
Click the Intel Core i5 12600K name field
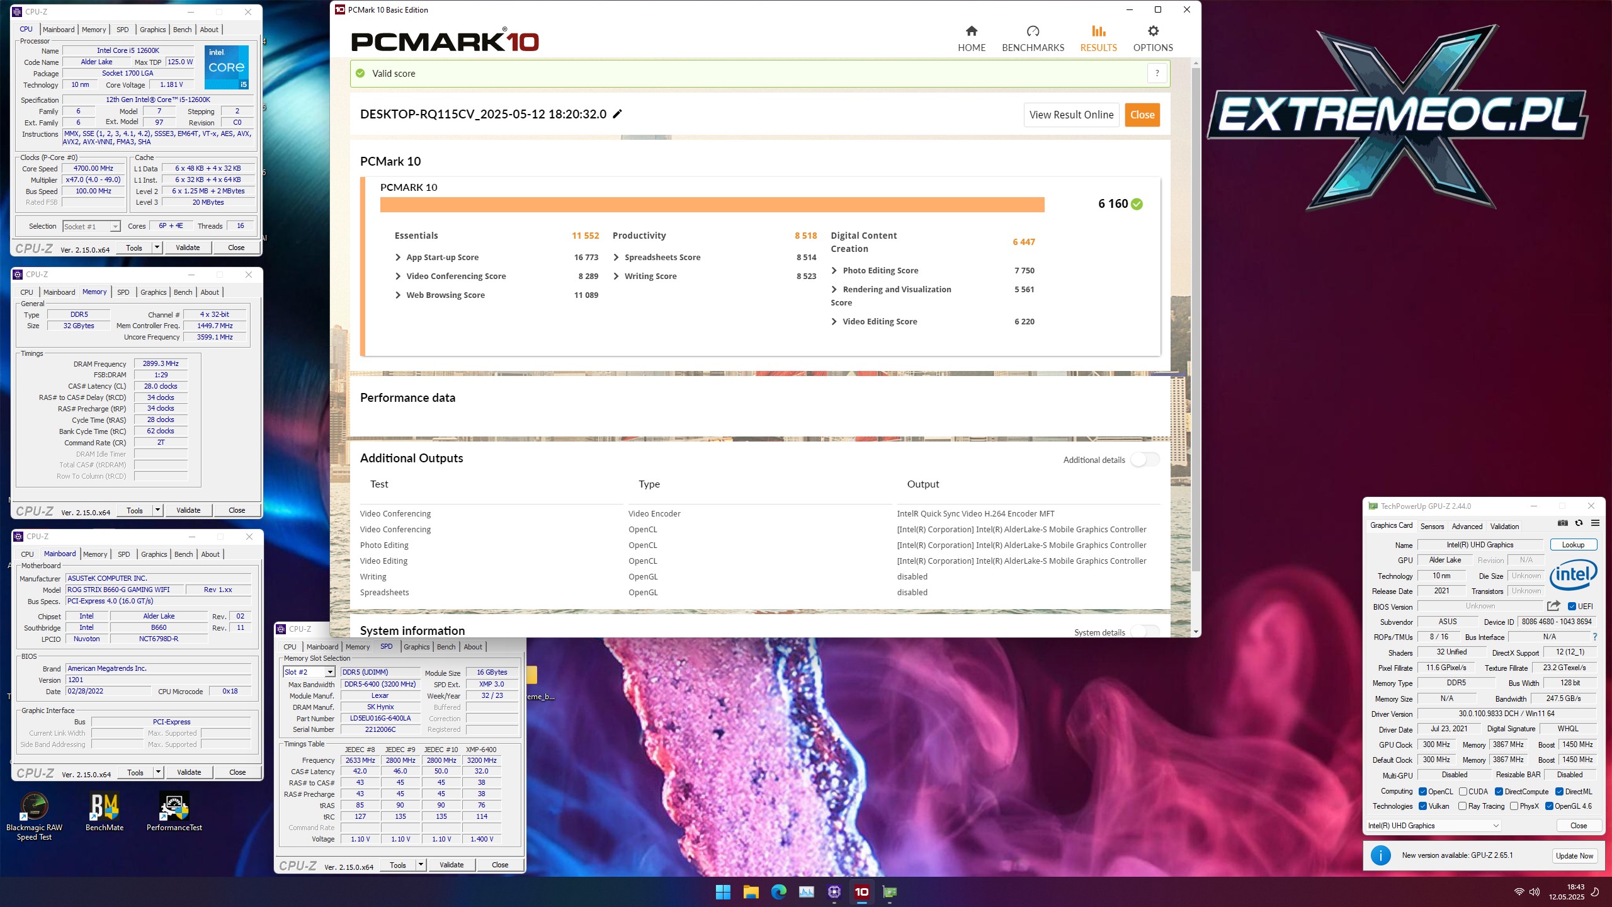[128, 50]
